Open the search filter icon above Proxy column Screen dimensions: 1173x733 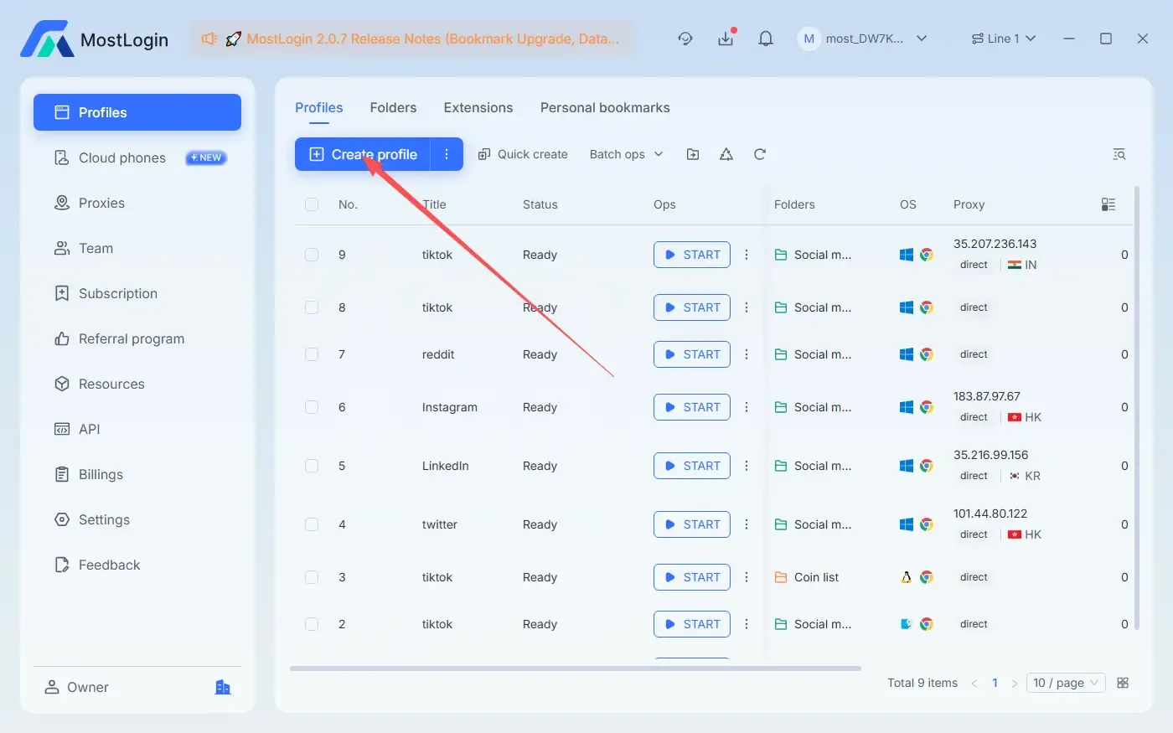pos(1119,153)
